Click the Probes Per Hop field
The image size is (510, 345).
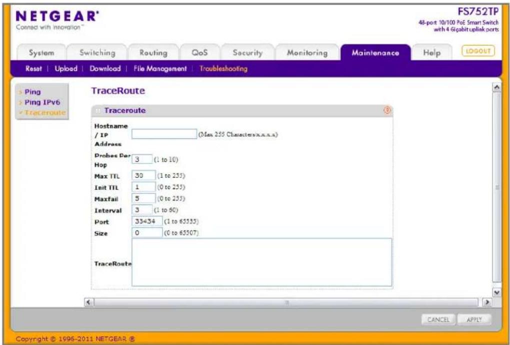click(x=142, y=159)
